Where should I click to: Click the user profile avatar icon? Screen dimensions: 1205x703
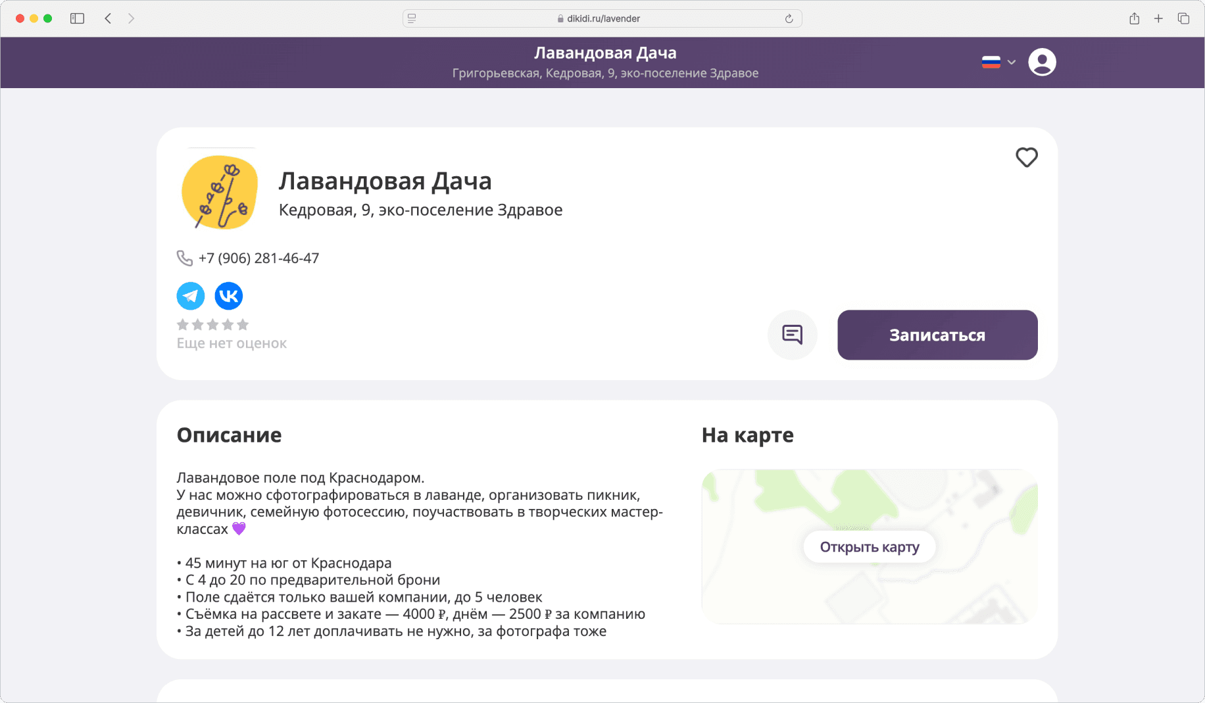click(1042, 62)
